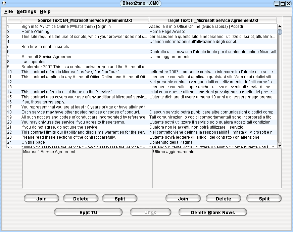This screenshot has height=232, width=293.
Task: Select the "Home Warning:" source cell
Action: (85, 32)
